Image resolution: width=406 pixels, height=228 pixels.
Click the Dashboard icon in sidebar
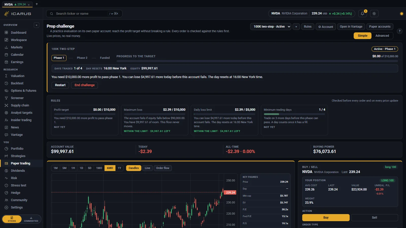[6, 33]
